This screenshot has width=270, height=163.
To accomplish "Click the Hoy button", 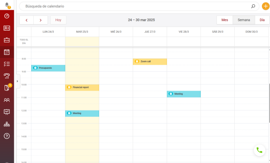I will (x=58, y=20).
